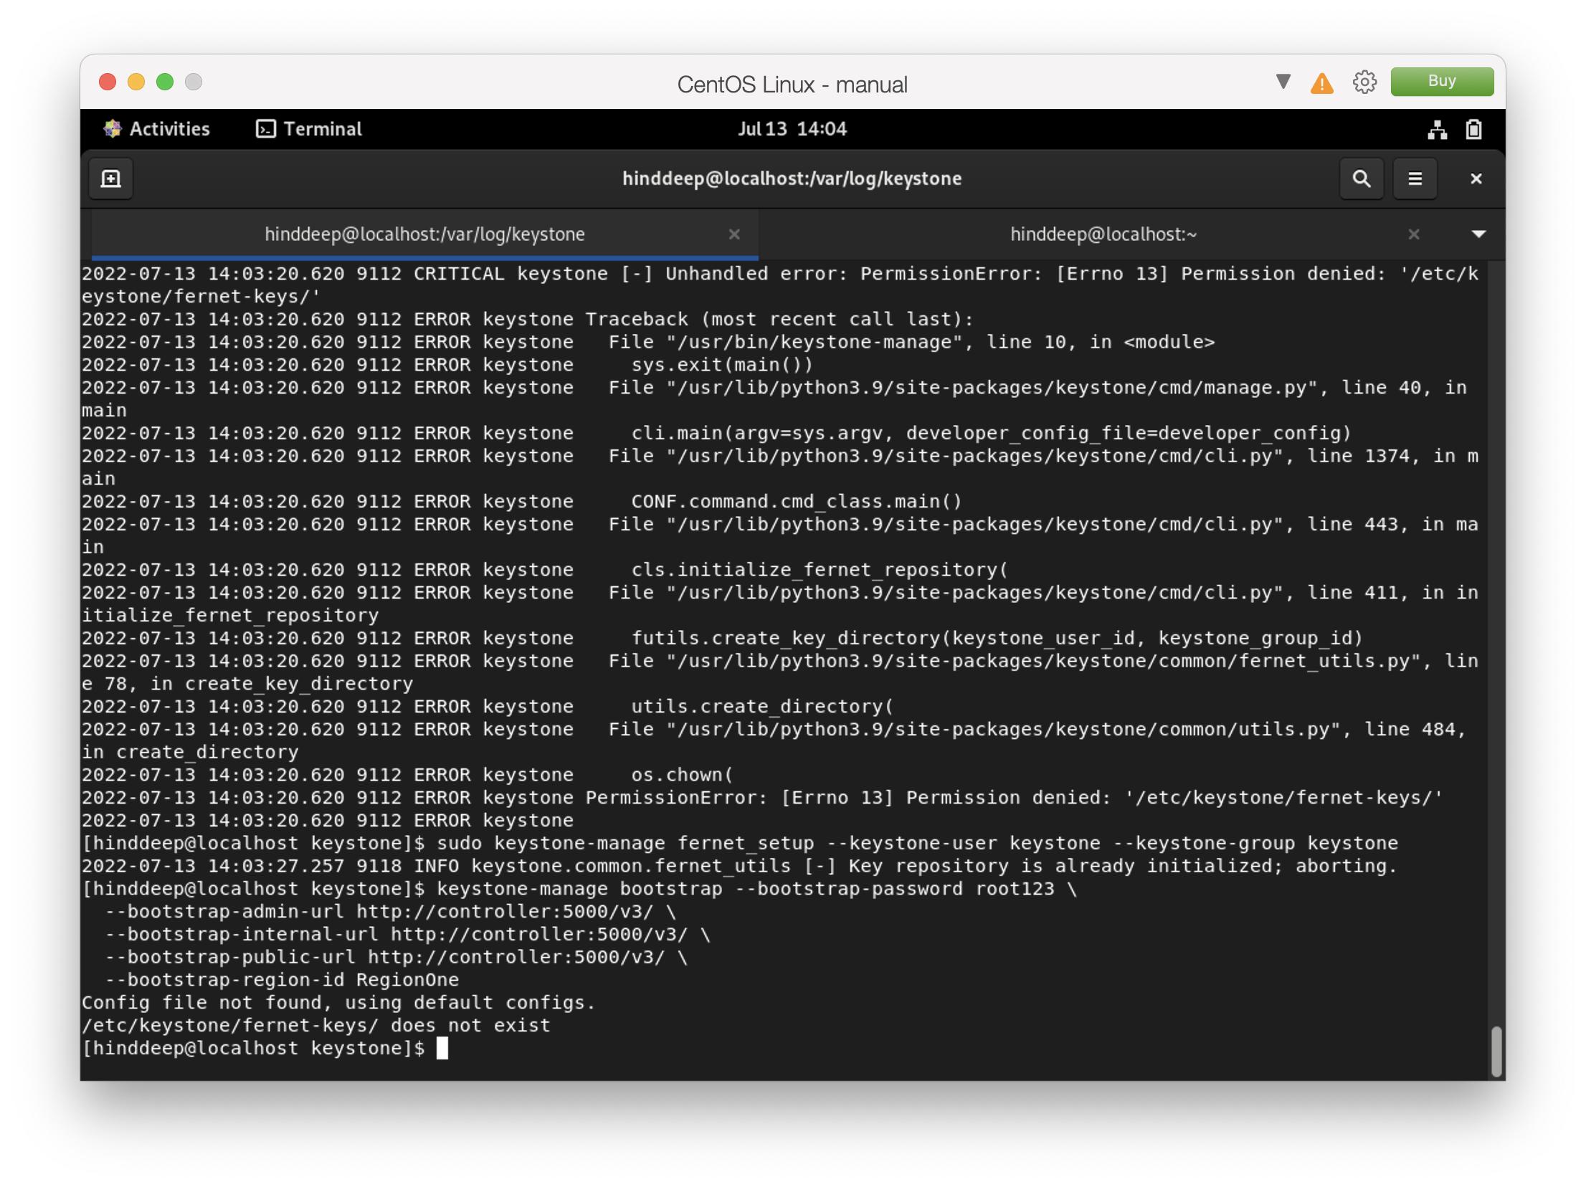The height and width of the screenshot is (1187, 1586).
Task: Click the 'cli.py' line 443 traceback entry
Action: (x=780, y=535)
